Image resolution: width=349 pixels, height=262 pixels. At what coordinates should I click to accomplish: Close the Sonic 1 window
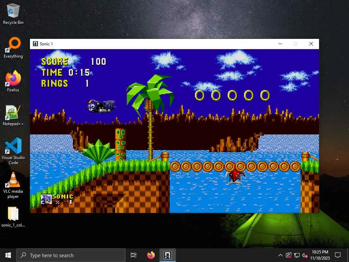[311, 44]
